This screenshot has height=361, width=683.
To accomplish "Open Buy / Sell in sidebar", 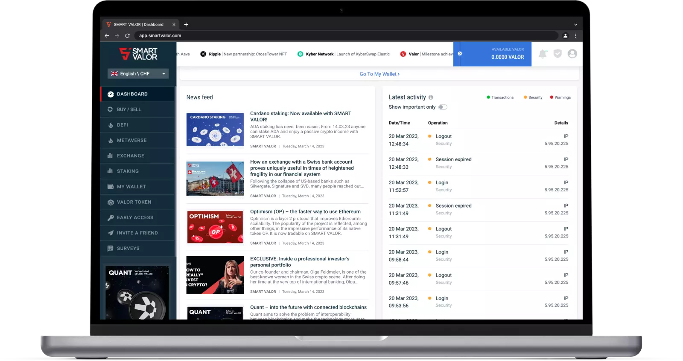I will coord(137,110).
